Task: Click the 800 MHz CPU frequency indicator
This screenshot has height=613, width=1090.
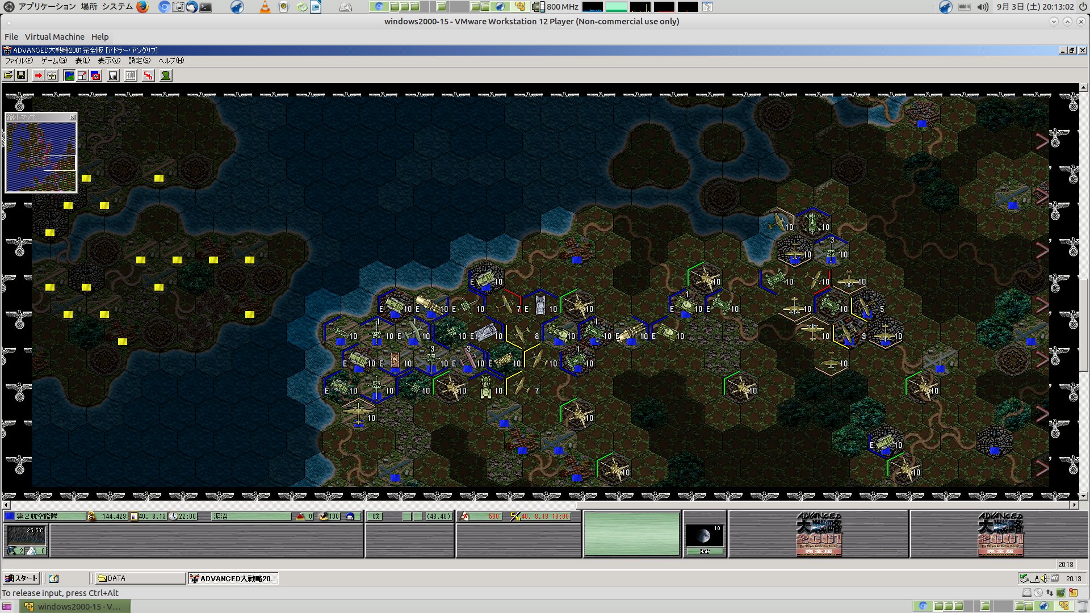Action: tap(556, 7)
